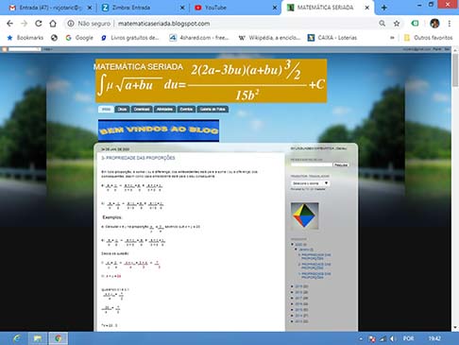Open the CAIXA - Loterias bookmark
The width and height of the screenshot is (459, 345).
pos(332,38)
